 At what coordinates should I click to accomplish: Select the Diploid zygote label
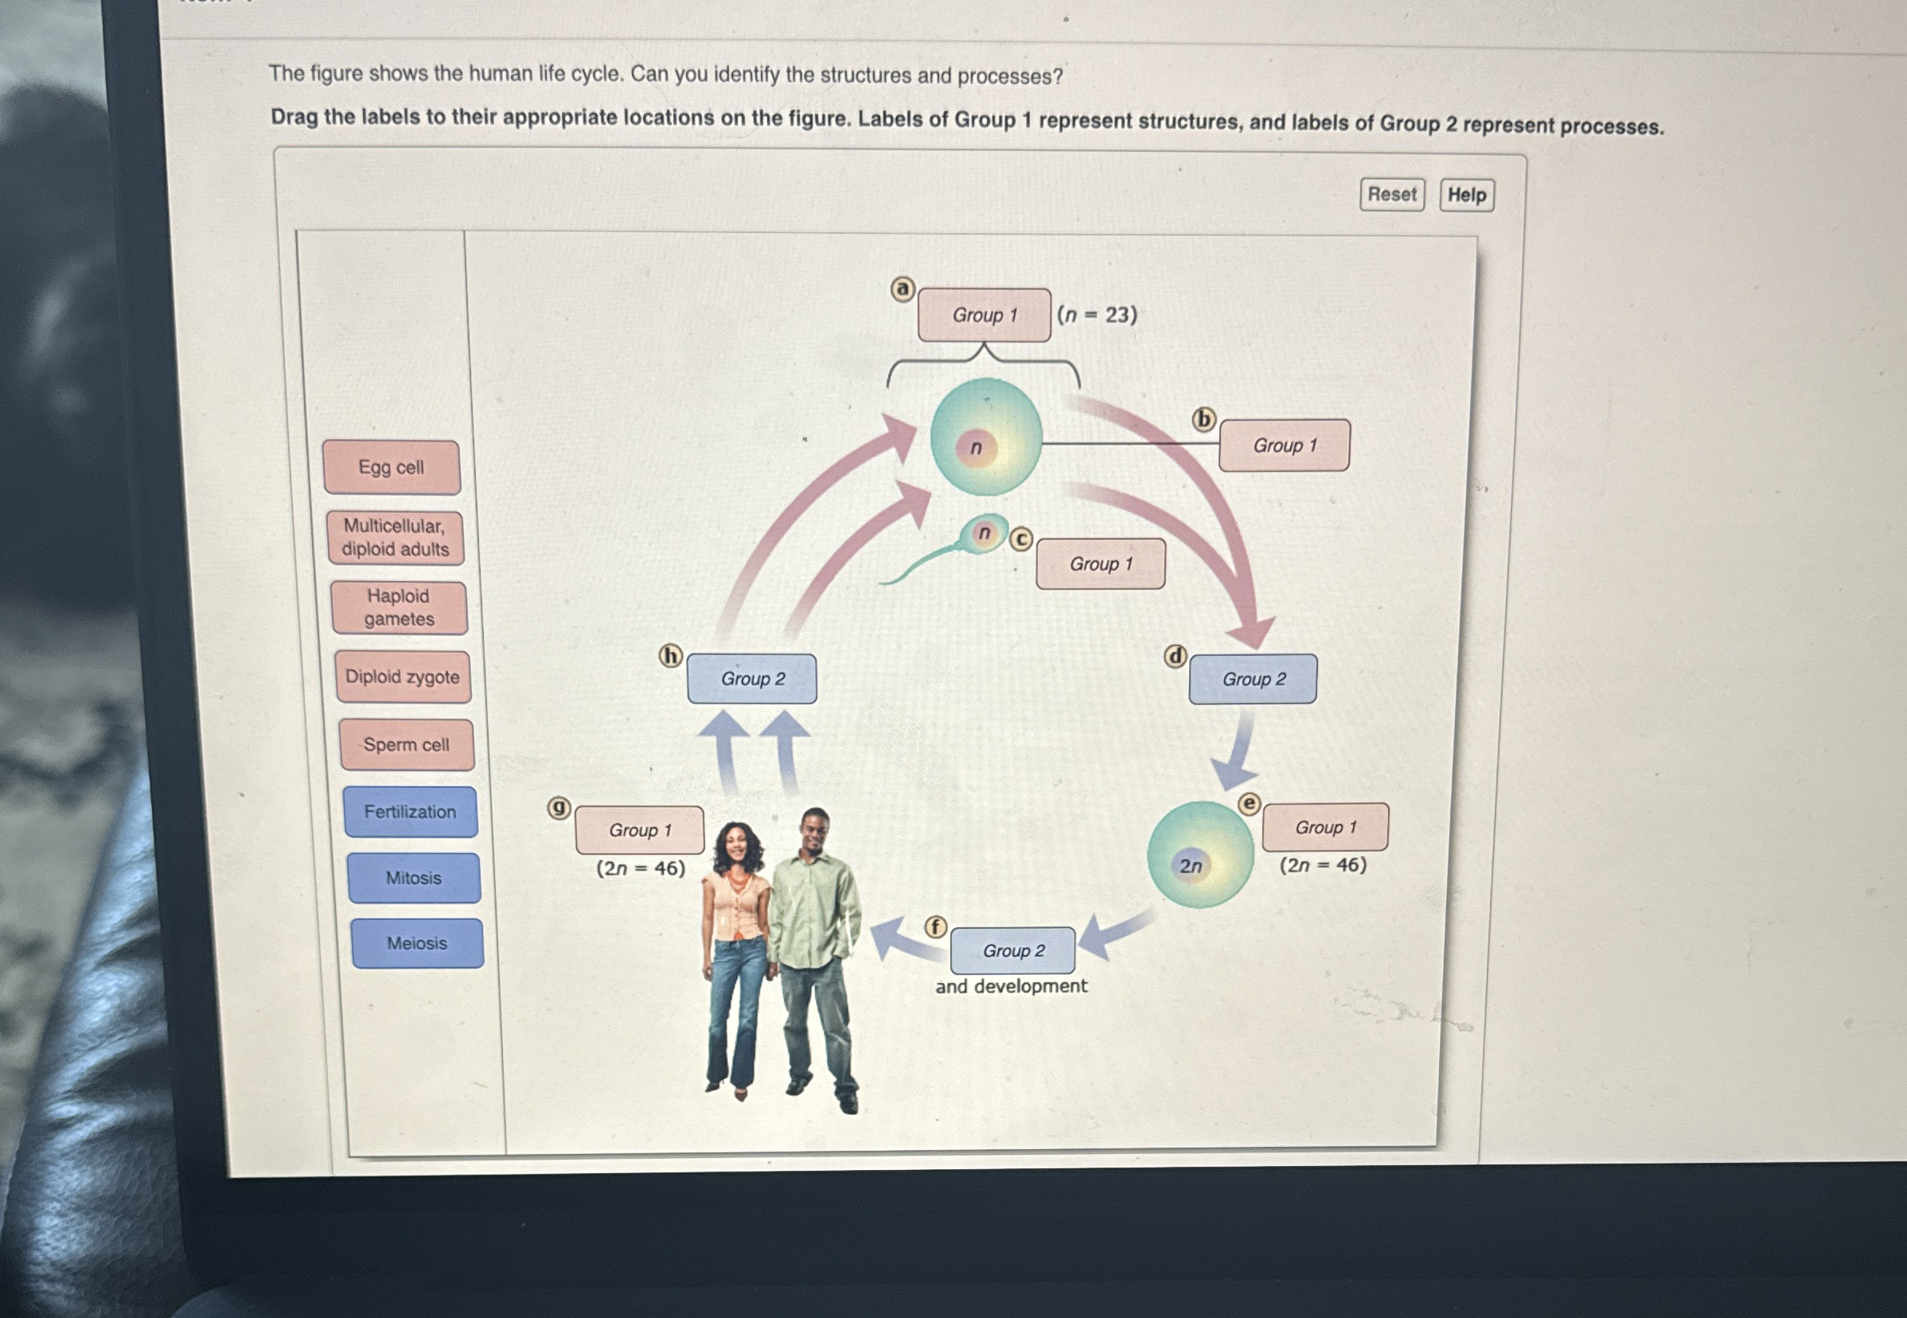[403, 677]
